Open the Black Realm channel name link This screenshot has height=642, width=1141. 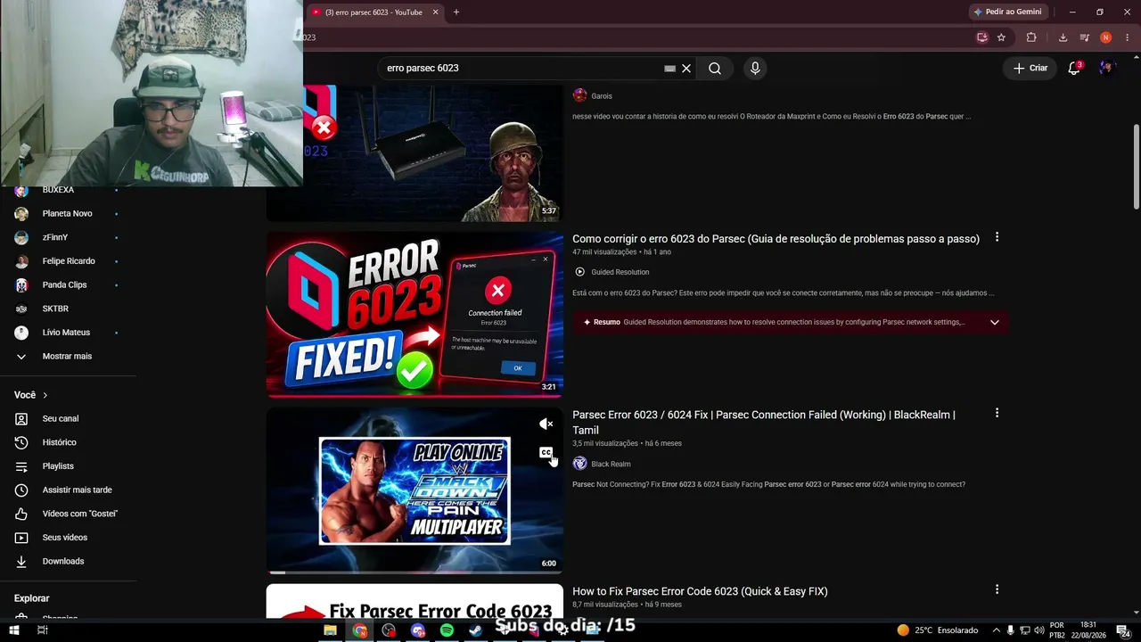(611, 464)
